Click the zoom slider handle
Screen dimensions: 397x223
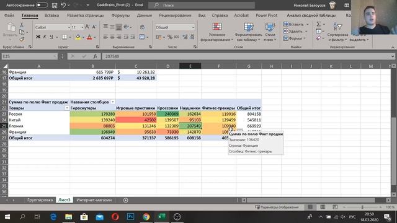[x=362, y=207]
